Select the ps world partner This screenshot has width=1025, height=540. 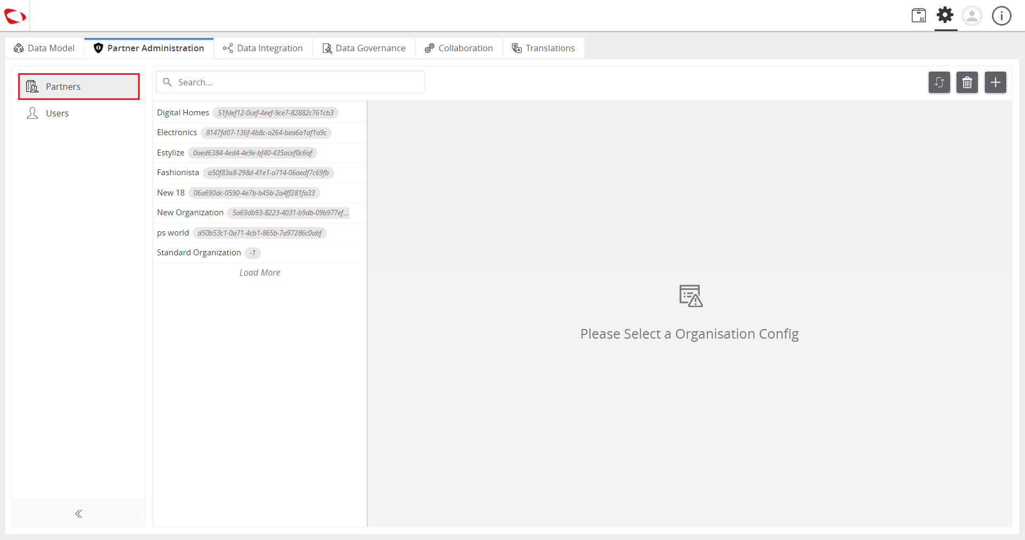[260, 233]
